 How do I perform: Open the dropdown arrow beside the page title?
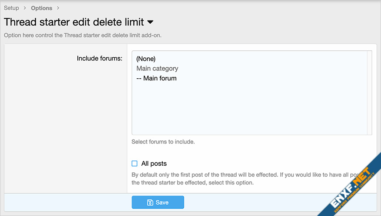click(150, 22)
